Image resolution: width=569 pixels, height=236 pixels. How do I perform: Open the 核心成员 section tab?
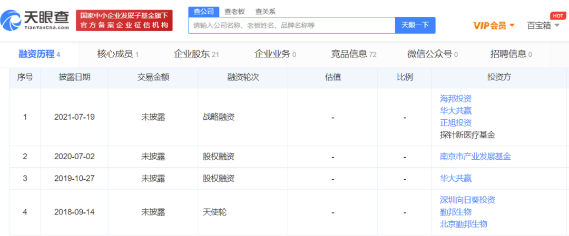(x=117, y=54)
